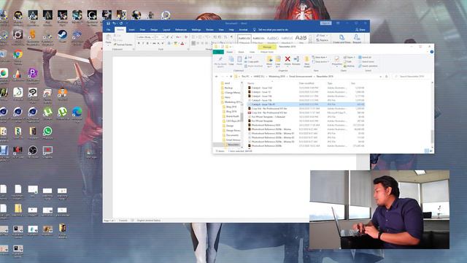The image size is (467, 263).
Task: Click Select none in Explorer ribbon
Action: click(x=366, y=61)
